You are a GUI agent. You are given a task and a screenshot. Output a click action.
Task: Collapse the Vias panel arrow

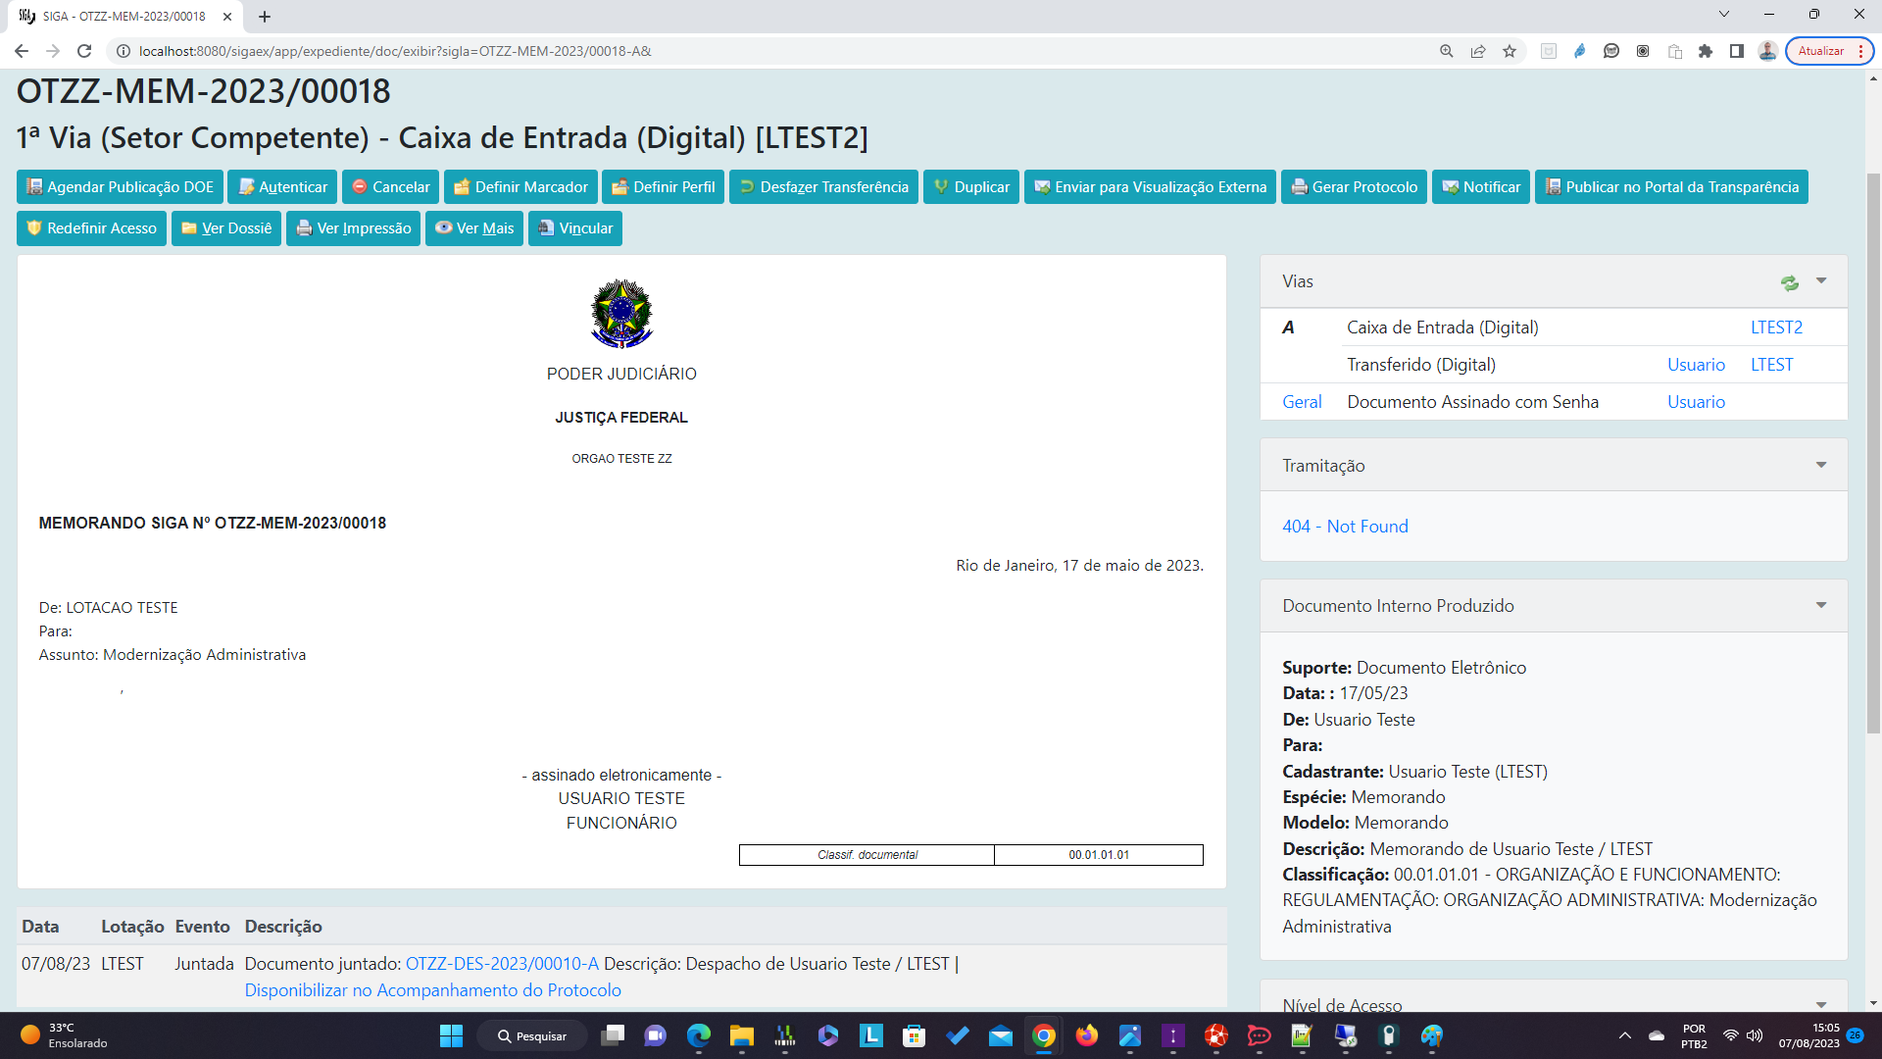[1821, 281]
